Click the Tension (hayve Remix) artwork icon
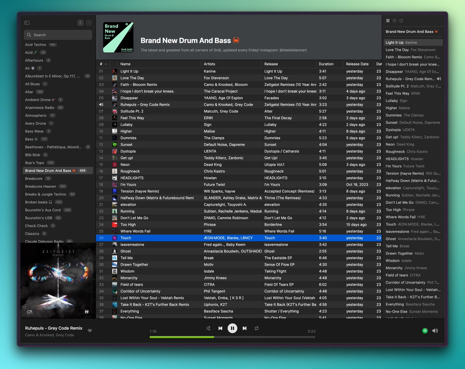Image resolution: width=465 pixels, height=369 pixels. pos(115,191)
